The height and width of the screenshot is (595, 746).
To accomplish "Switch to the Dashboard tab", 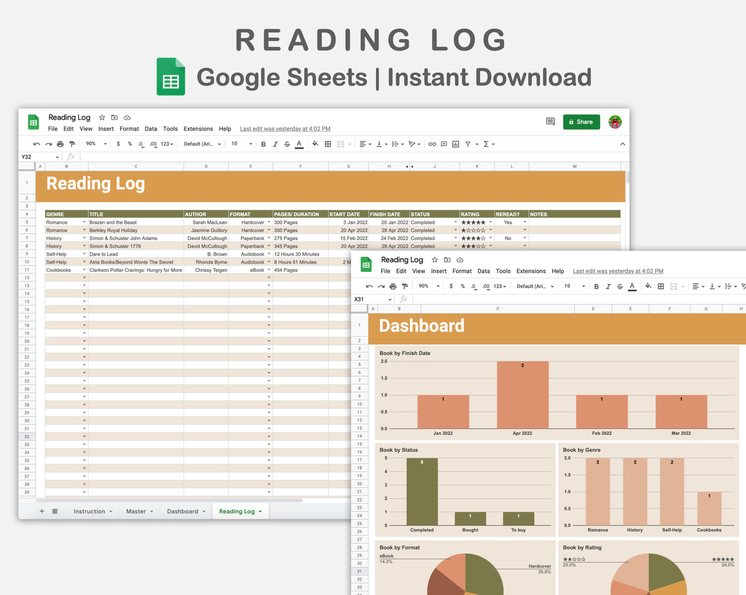I will [x=183, y=511].
